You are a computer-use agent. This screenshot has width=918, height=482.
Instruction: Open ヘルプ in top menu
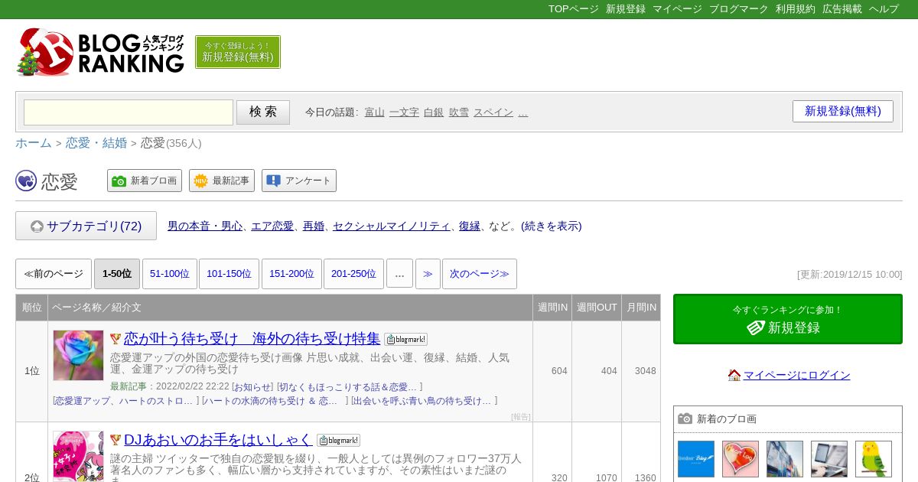884,9
